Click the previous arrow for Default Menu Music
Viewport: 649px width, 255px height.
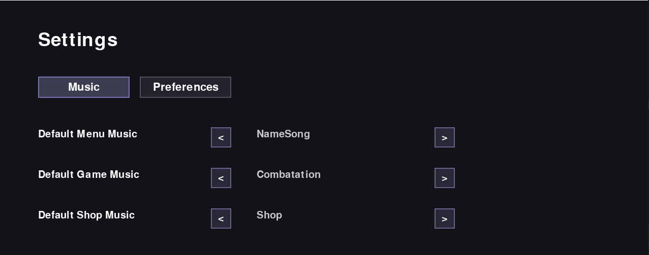click(x=221, y=137)
